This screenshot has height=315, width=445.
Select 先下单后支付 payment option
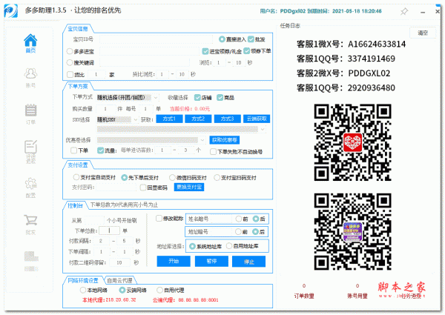coord(124,177)
